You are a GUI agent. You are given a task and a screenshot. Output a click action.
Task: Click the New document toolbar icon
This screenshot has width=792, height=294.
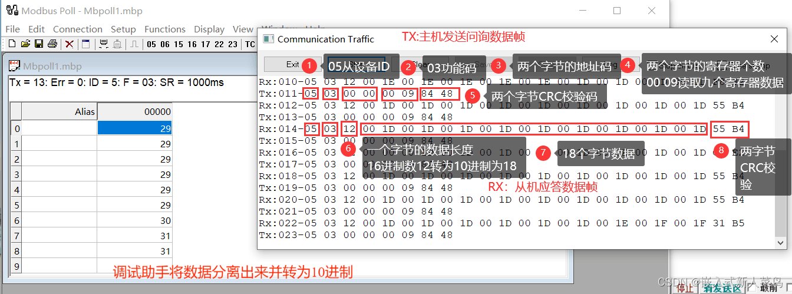pos(12,44)
